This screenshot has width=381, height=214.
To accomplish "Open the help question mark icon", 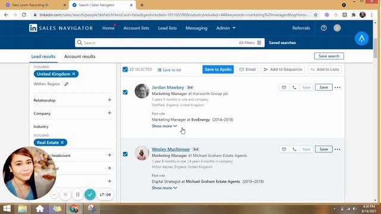I will [324, 28].
